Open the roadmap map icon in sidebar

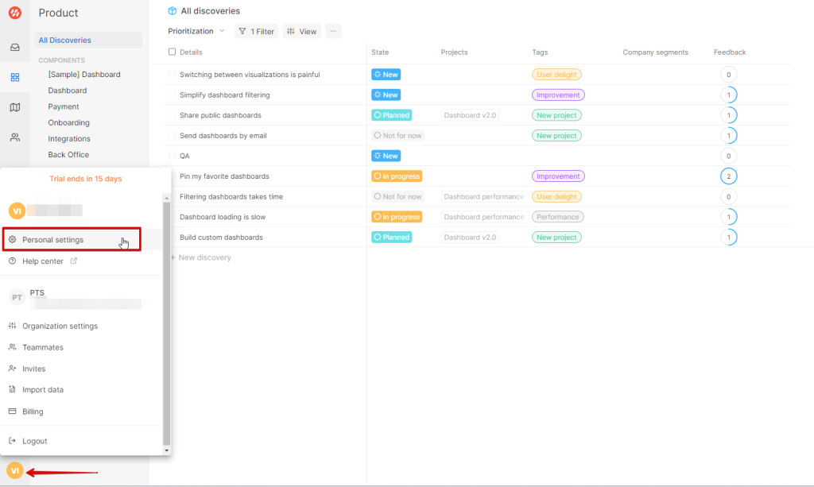tap(14, 107)
